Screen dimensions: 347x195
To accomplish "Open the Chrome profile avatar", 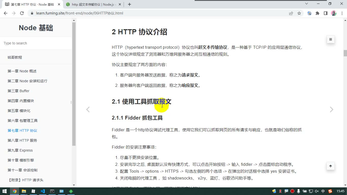I will click(334, 13).
